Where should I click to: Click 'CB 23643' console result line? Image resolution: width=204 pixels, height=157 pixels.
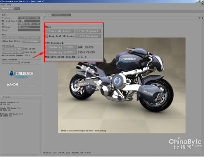(x=6, y=116)
